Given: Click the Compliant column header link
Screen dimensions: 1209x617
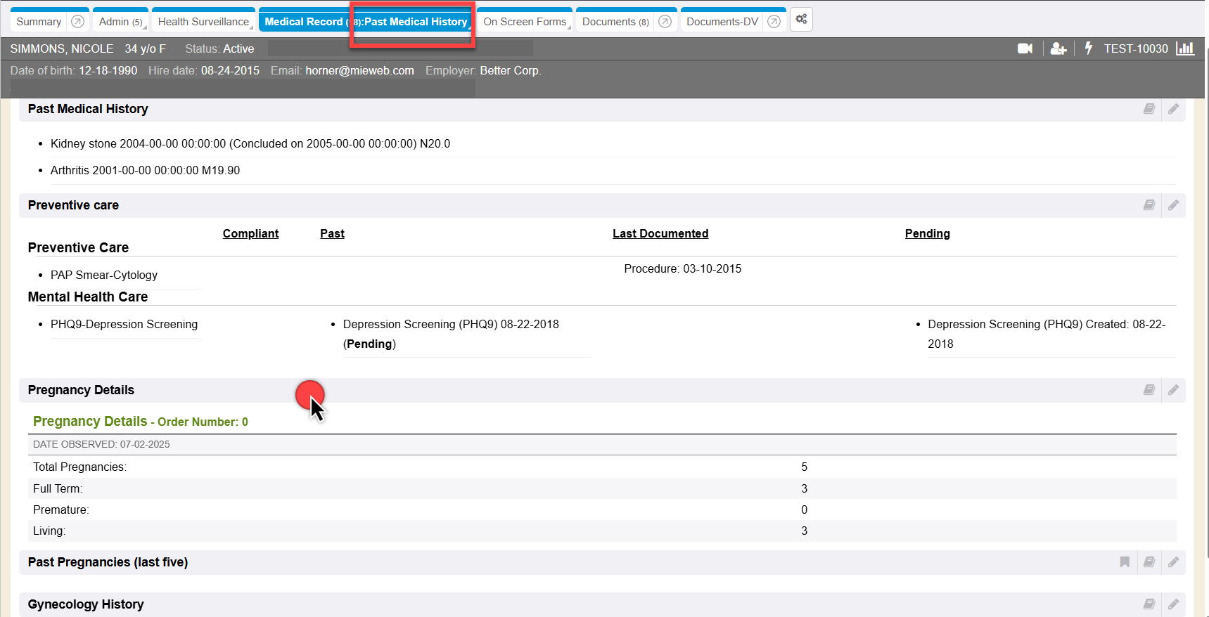Looking at the screenshot, I should [x=250, y=233].
